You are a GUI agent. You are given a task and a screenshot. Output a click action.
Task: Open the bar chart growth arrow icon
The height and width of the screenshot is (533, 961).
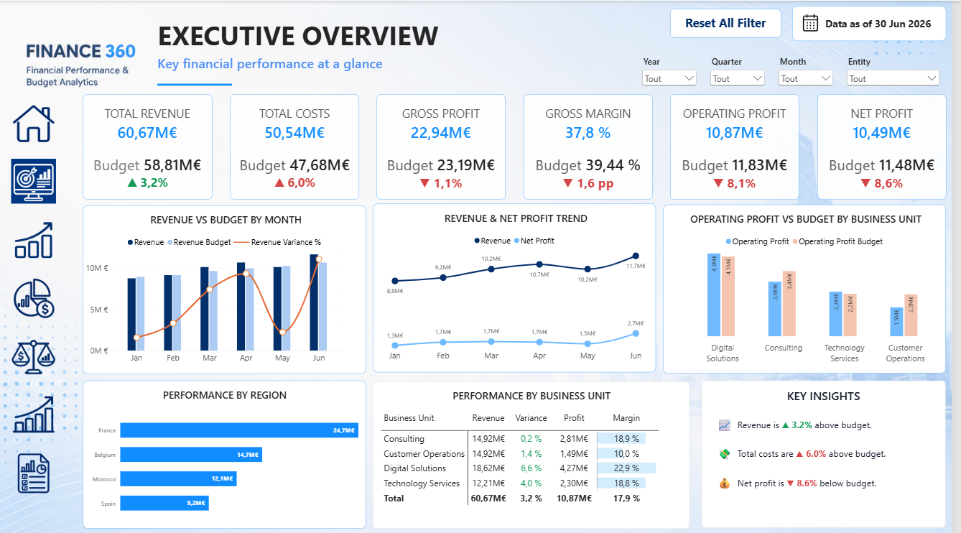point(34,240)
